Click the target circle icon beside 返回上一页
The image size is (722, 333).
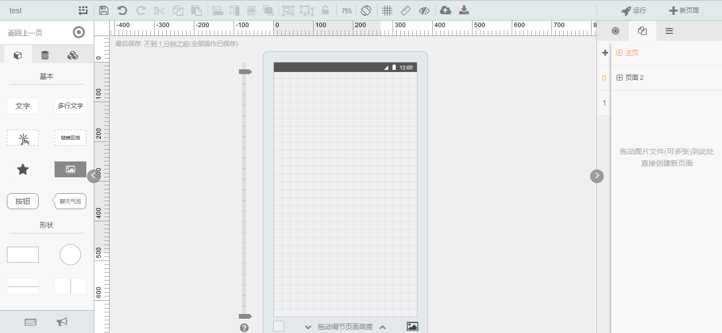tap(79, 33)
